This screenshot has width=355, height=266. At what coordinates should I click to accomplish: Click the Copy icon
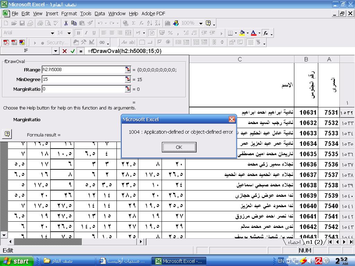click(x=74, y=23)
